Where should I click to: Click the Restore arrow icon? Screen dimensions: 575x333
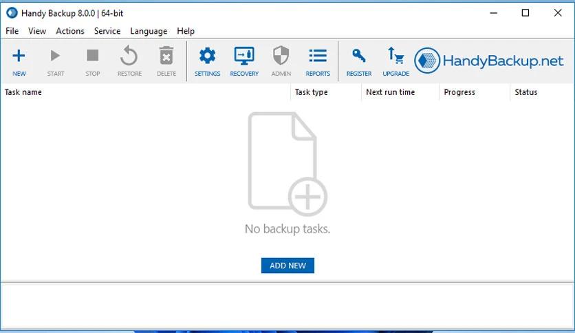[129, 56]
